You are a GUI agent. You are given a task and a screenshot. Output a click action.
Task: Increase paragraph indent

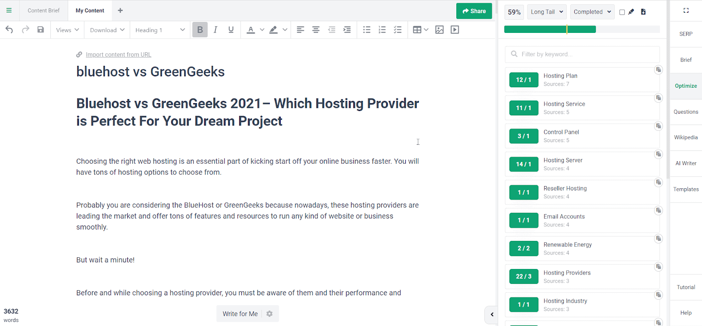click(x=347, y=30)
